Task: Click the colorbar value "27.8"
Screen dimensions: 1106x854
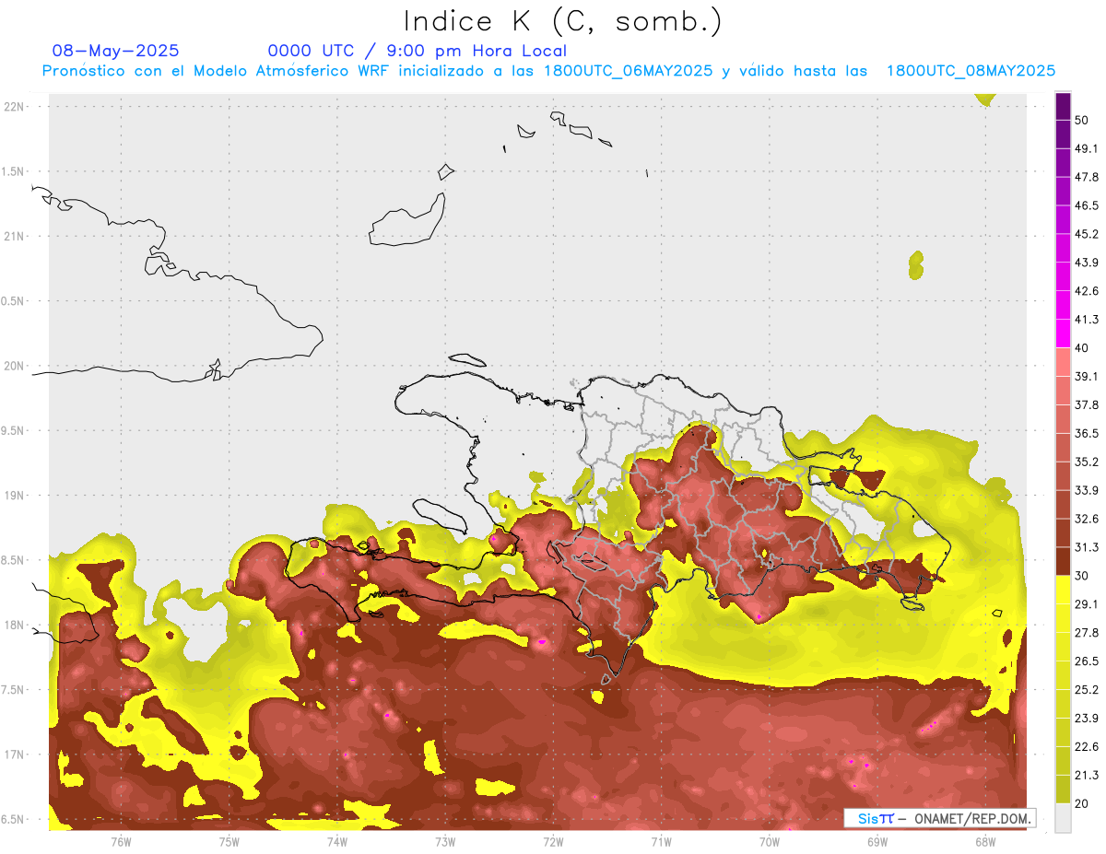Action: [1086, 633]
